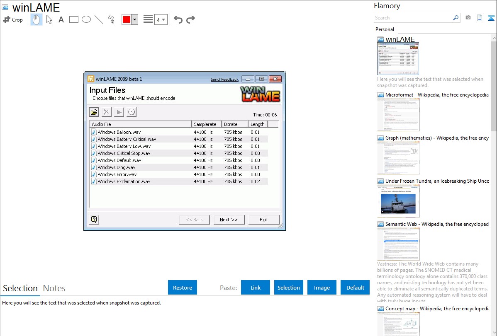The image size is (497, 336).
Task: Select the arrow pointer tool
Action: (49, 19)
